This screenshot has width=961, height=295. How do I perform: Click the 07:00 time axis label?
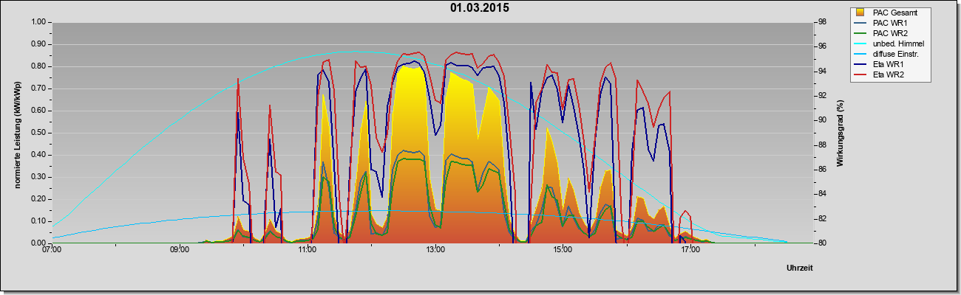52,250
